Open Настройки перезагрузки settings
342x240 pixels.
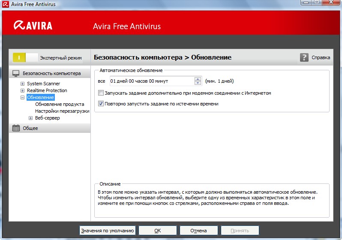click(62, 111)
